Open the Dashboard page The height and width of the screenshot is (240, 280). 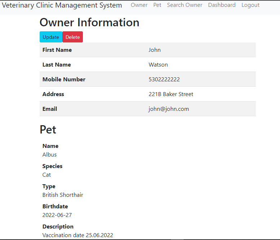(222, 5)
